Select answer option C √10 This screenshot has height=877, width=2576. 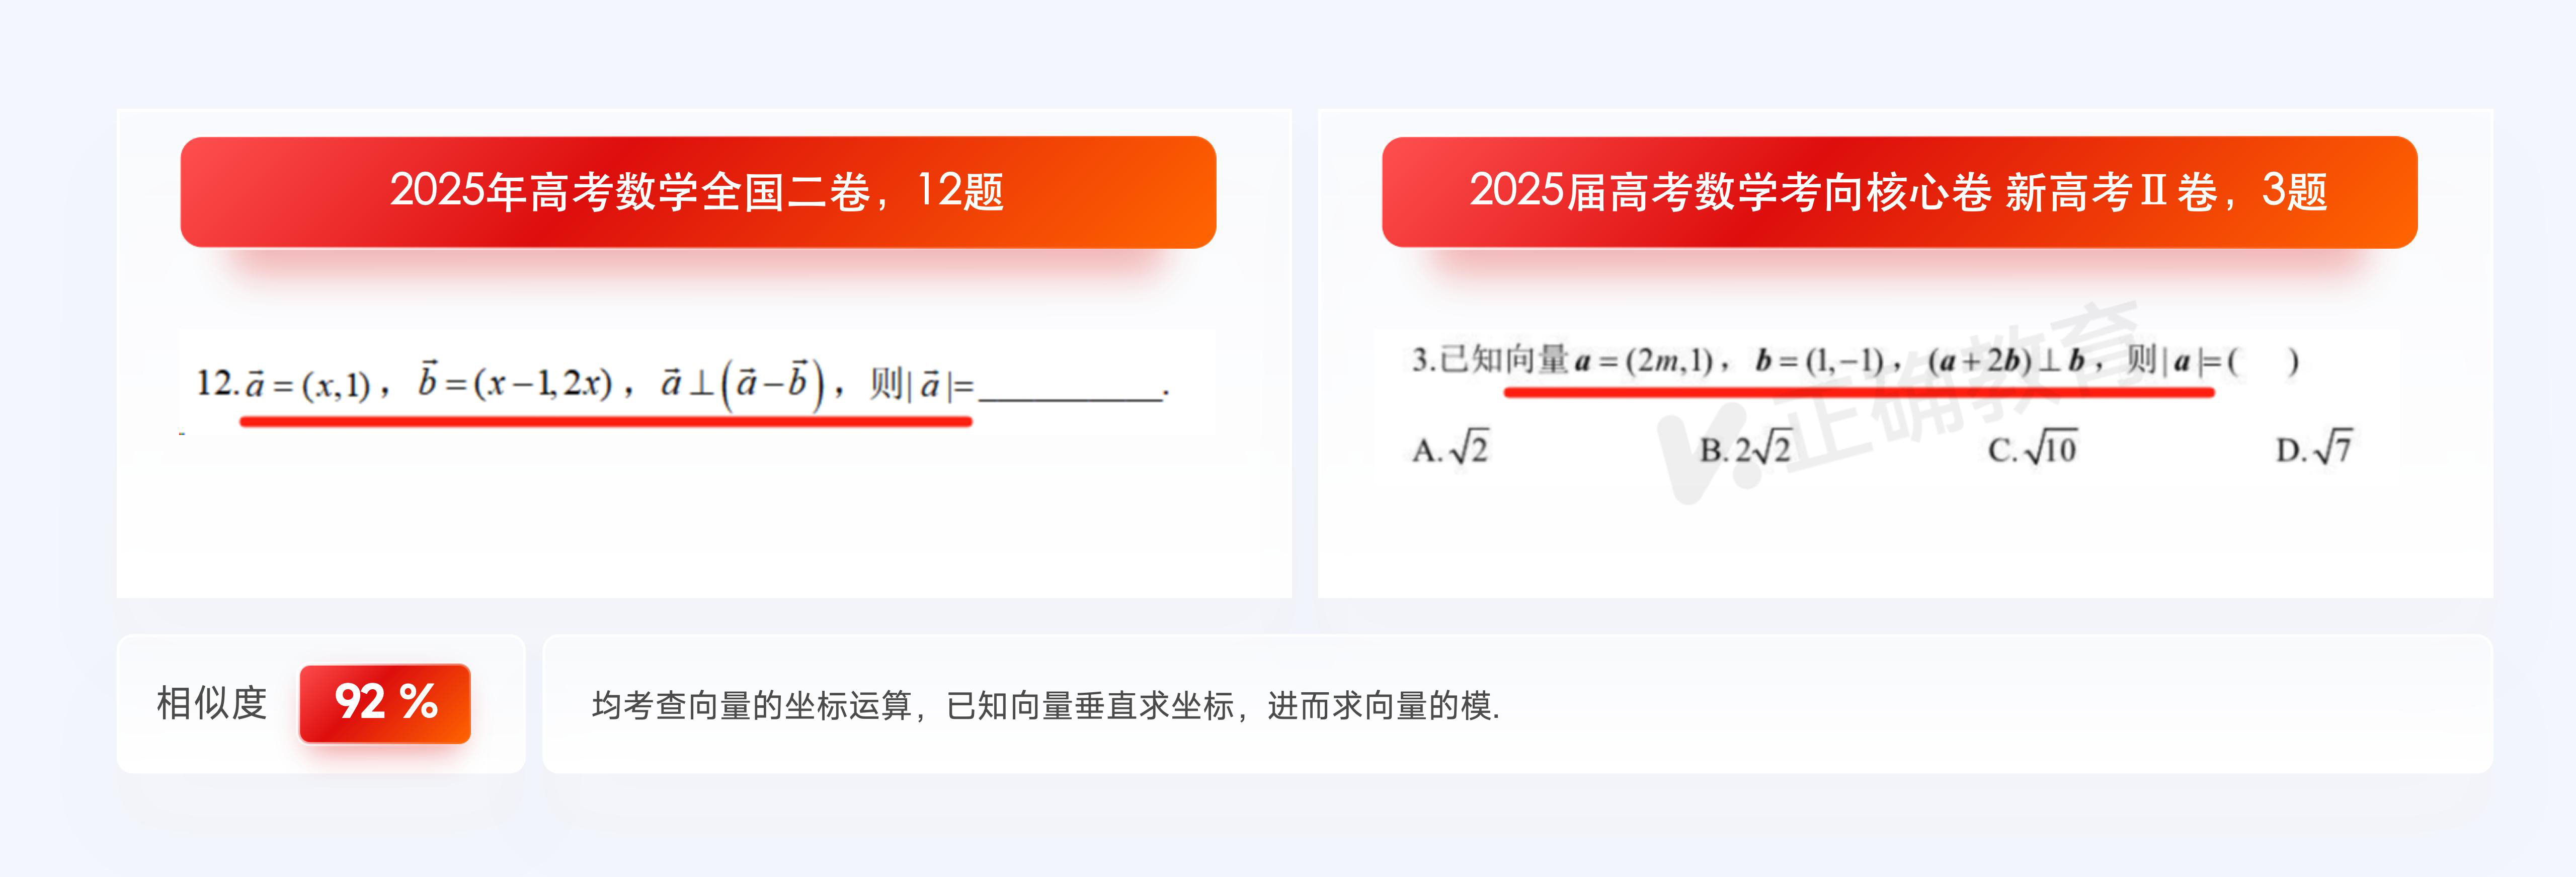[x=2032, y=448]
